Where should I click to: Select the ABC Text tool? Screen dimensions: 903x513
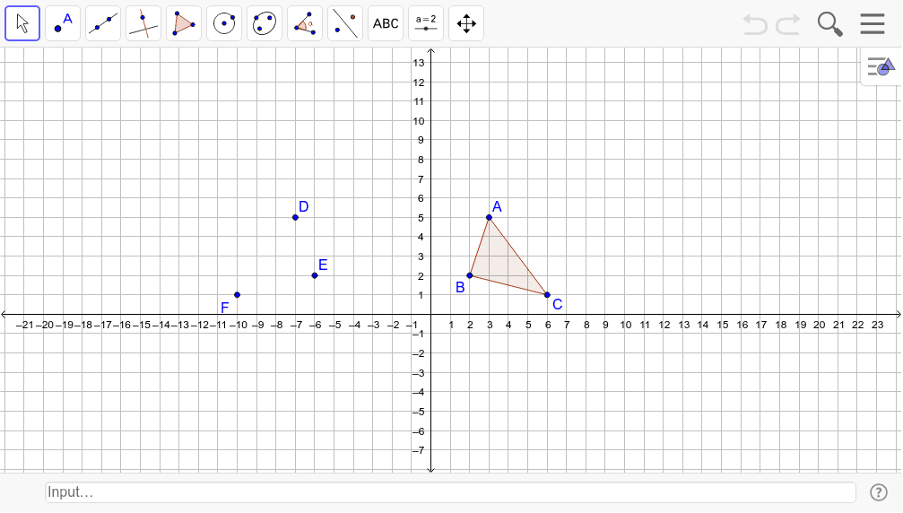386,23
